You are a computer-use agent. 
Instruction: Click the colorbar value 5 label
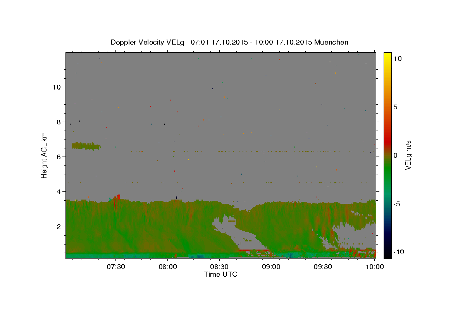(x=395, y=107)
